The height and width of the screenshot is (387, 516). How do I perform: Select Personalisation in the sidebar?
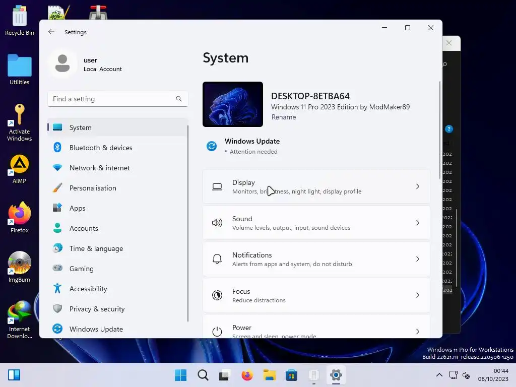[118, 188]
